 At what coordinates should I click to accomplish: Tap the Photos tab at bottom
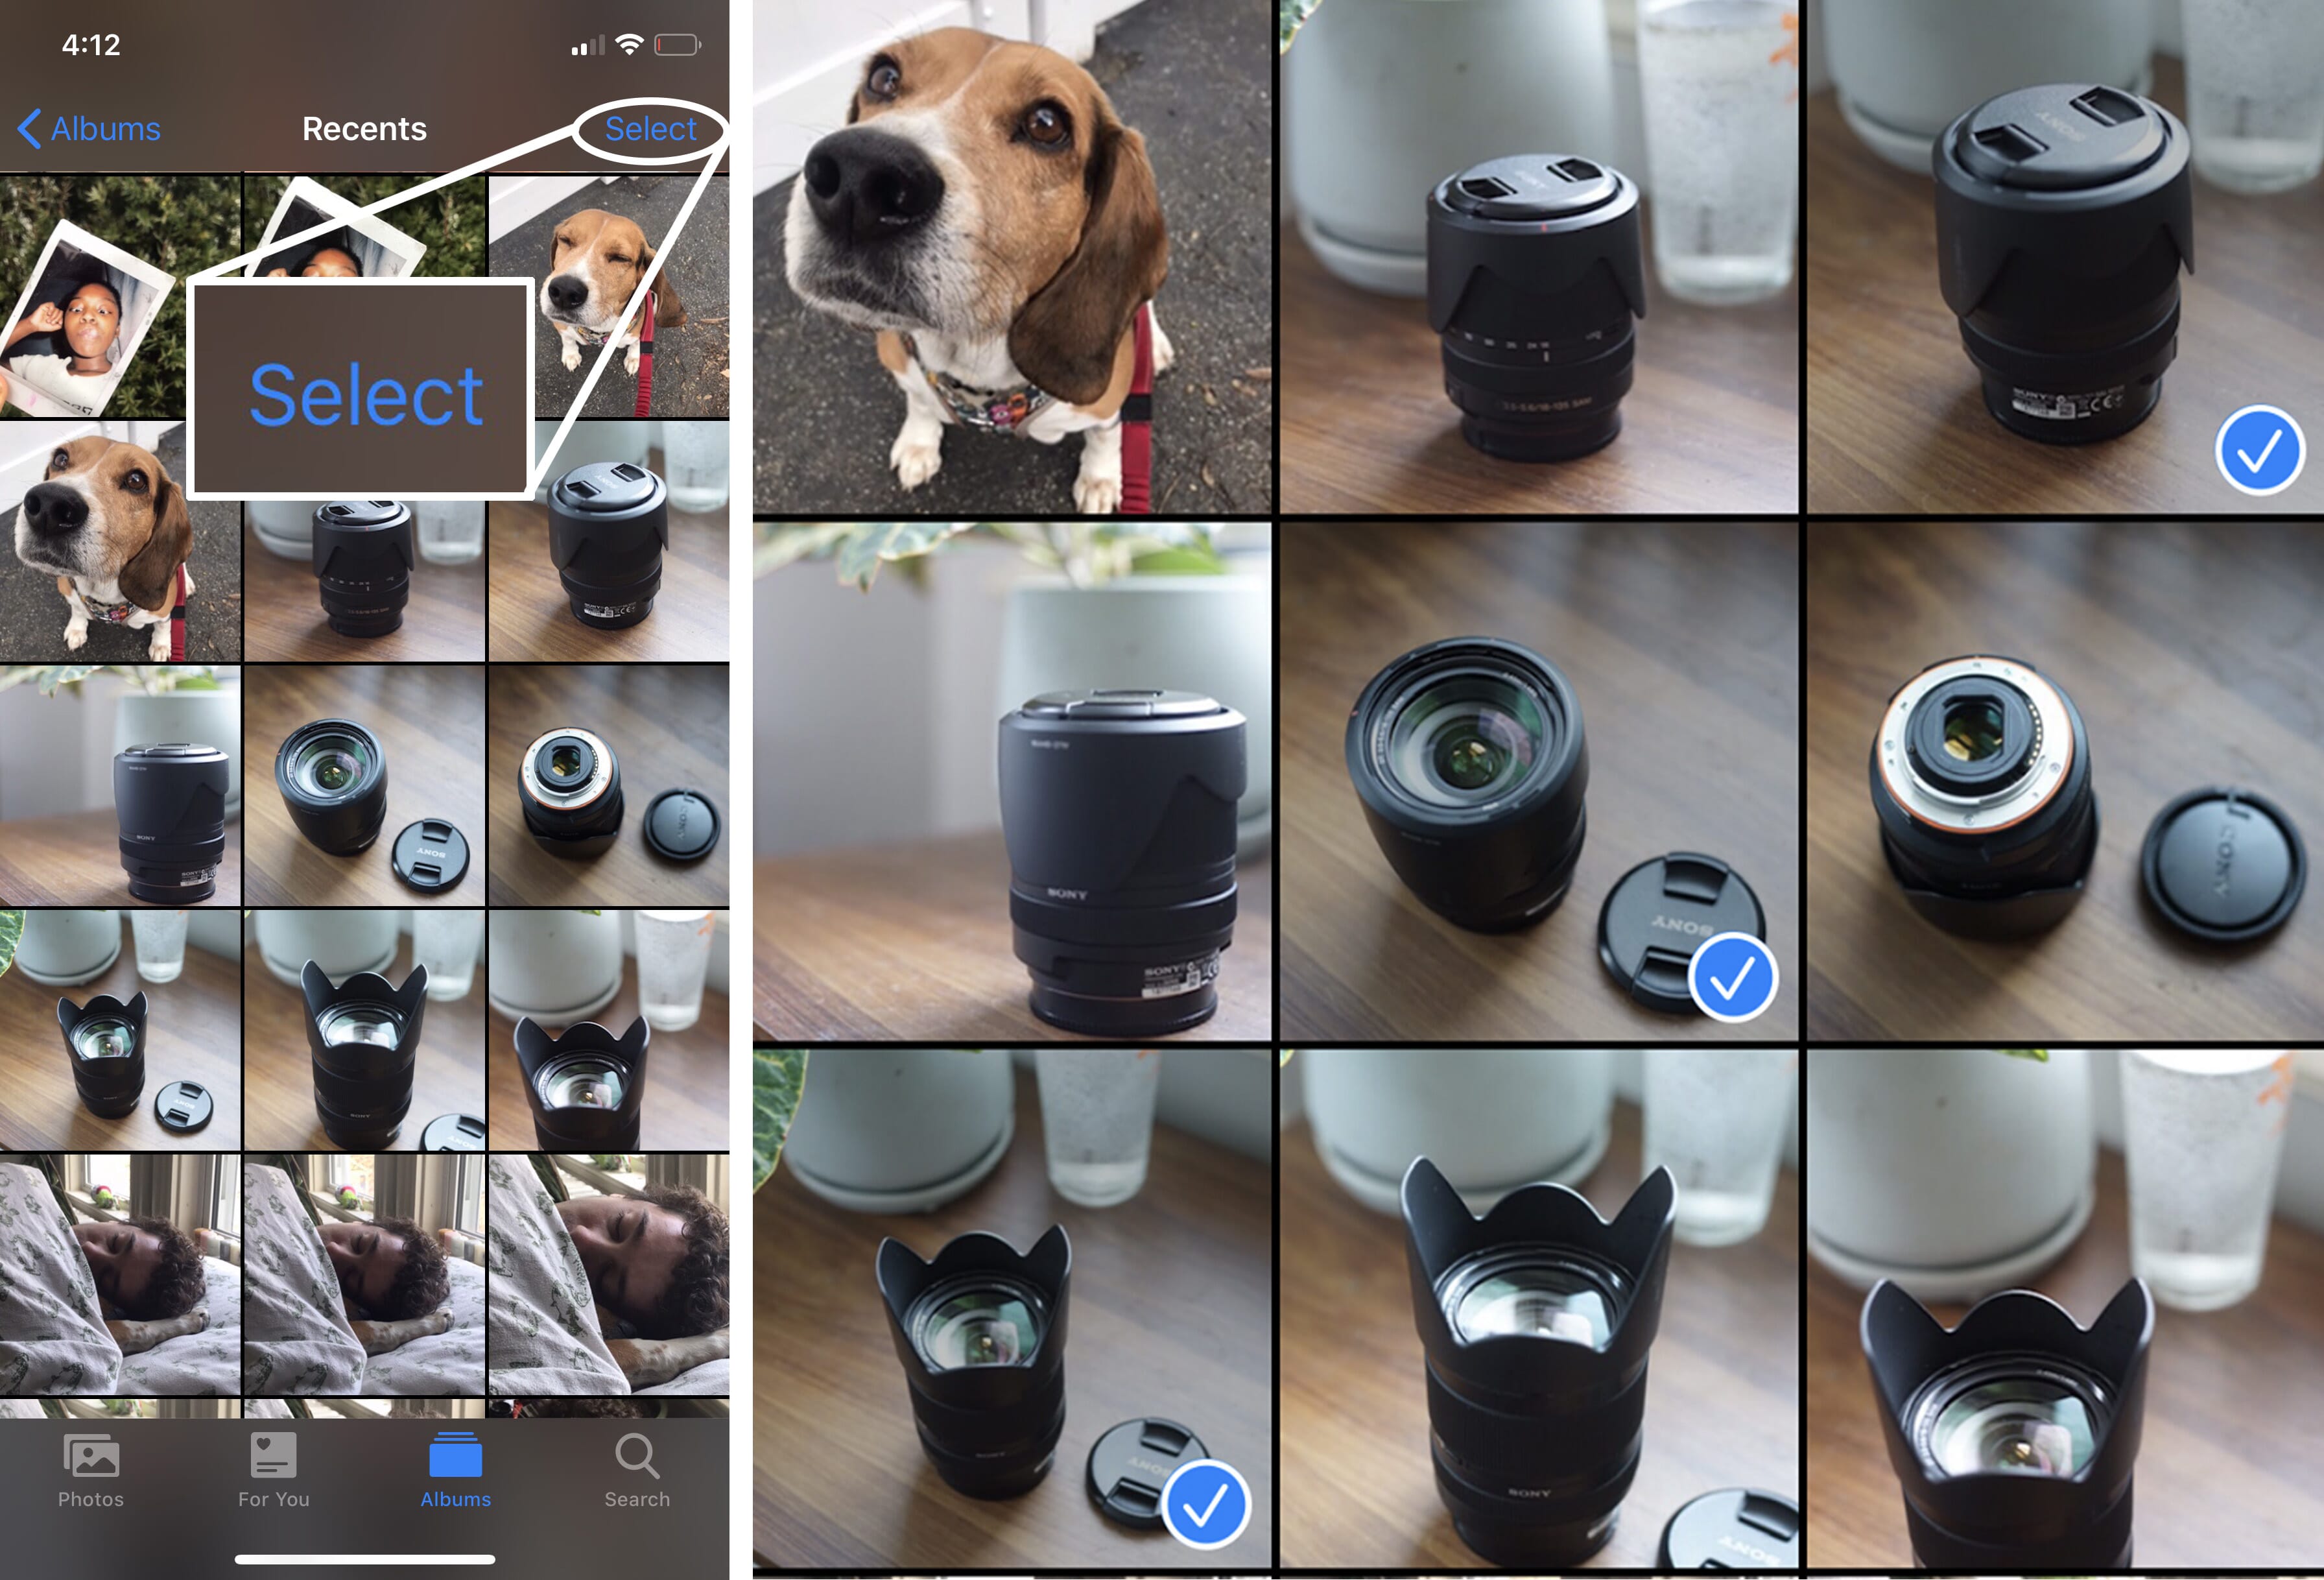[x=91, y=1481]
